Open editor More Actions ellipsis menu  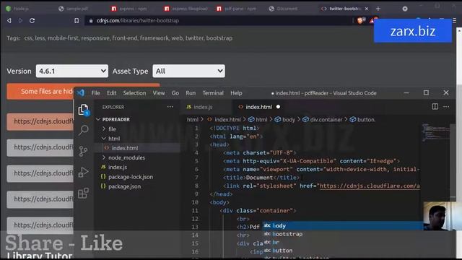pyautogui.click(x=446, y=107)
